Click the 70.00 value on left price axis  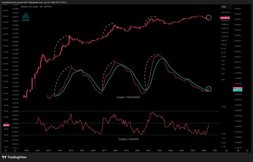point(6,111)
